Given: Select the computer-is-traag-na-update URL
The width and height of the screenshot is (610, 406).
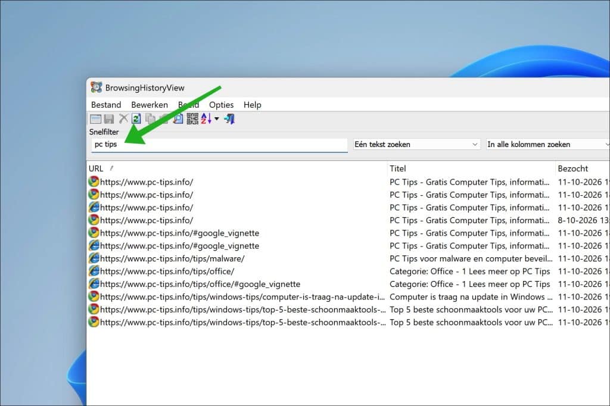Looking at the screenshot, I should click(x=242, y=297).
